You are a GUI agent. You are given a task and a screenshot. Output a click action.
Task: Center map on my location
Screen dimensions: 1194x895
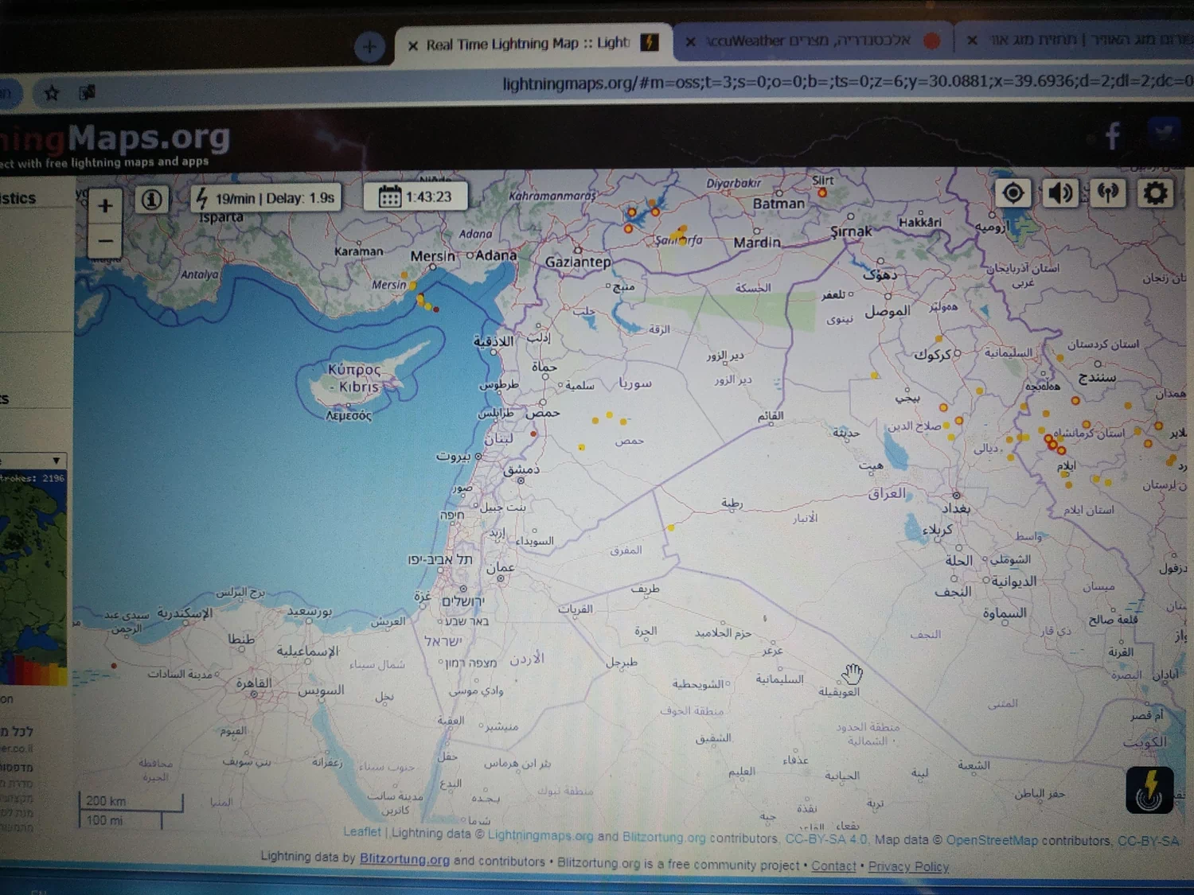click(x=1013, y=193)
